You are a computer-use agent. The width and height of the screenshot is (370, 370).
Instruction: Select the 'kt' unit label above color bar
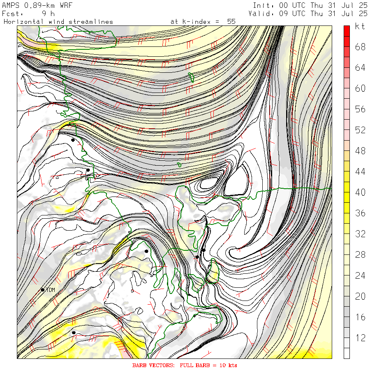click(360, 26)
